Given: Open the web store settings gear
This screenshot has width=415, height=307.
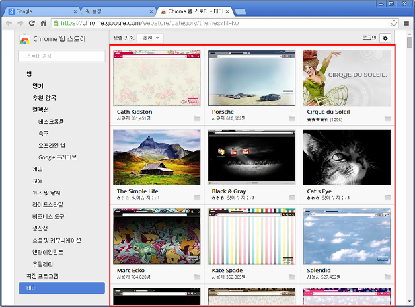Looking at the screenshot, I should [385, 38].
